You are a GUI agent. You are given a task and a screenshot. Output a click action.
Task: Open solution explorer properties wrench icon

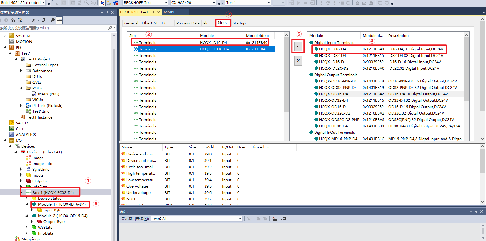[x=52, y=20]
